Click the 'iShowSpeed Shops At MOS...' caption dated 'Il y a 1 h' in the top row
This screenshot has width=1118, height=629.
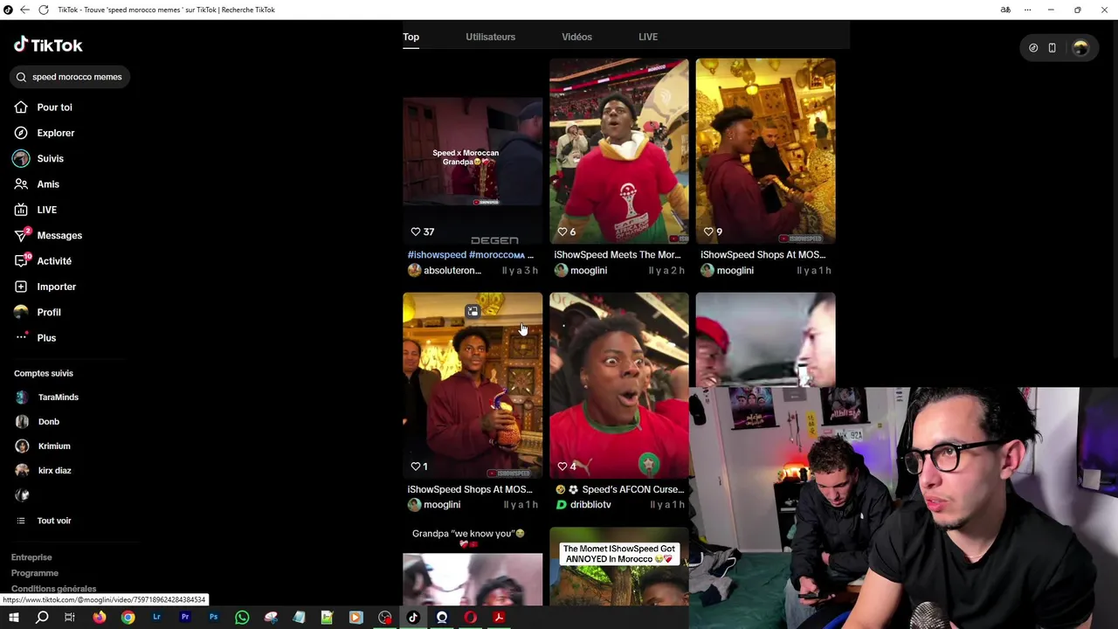(763, 255)
